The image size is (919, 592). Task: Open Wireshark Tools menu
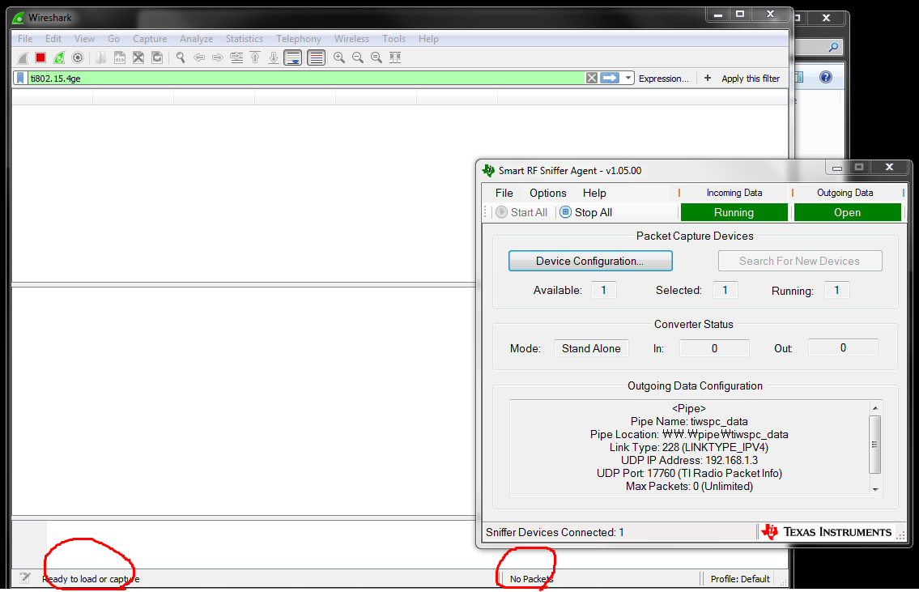pyautogui.click(x=394, y=39)
